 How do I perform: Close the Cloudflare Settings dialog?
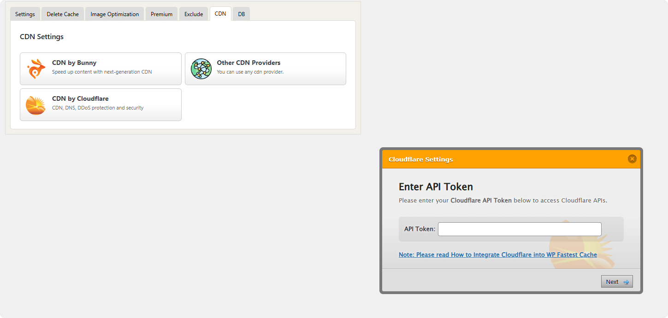pos(632,159)
